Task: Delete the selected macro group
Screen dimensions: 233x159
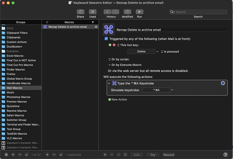Action: pos(20,155)
